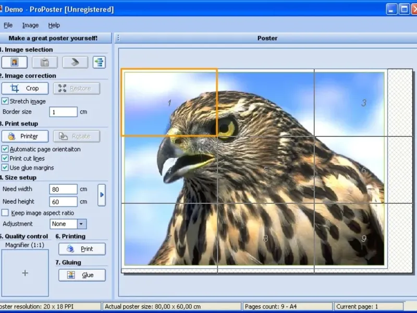Open image from file icon button
Viewport: 417px width, 313px height.
[15, 62]
